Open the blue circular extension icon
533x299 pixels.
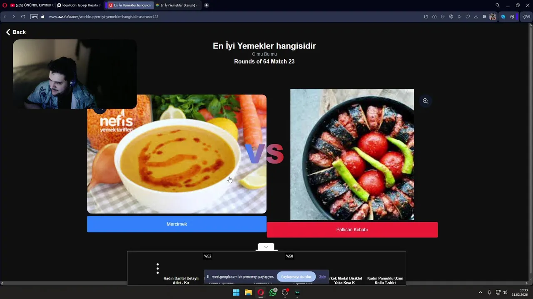[x=503, y=17]
